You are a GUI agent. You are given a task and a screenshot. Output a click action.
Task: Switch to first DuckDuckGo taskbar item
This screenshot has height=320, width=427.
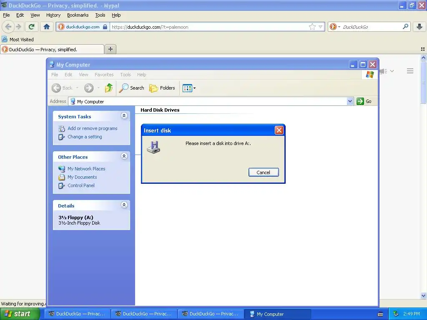pyautogui.click(x=77, y=314)
